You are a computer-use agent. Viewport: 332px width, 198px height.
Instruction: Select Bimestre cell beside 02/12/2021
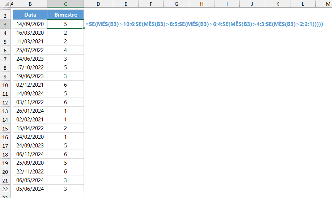(65, 85)
